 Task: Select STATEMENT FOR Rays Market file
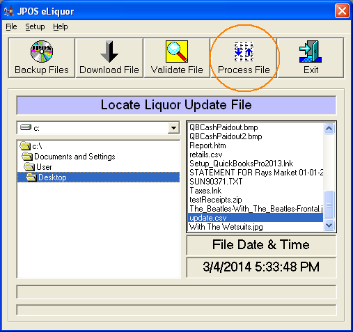(256, 173)
